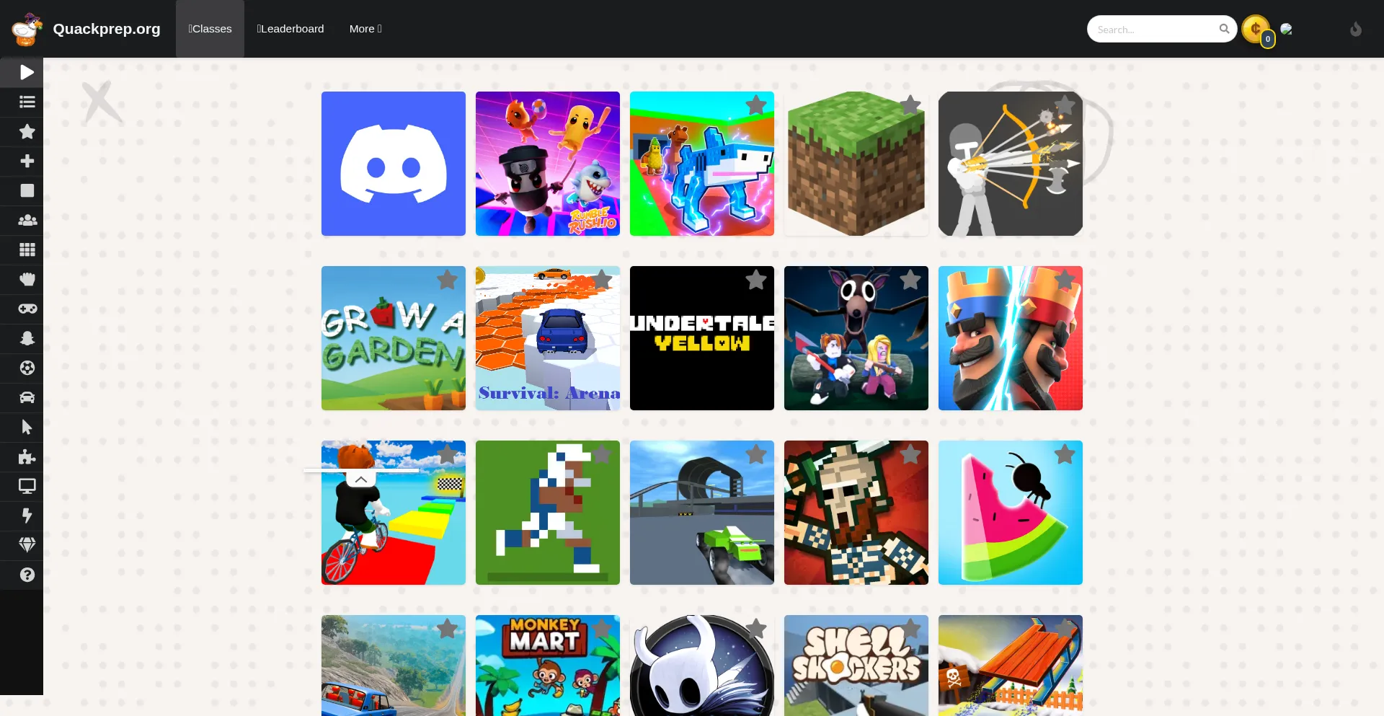Toggle favorite star on Undertale Yellow

[x=756, y=280]
